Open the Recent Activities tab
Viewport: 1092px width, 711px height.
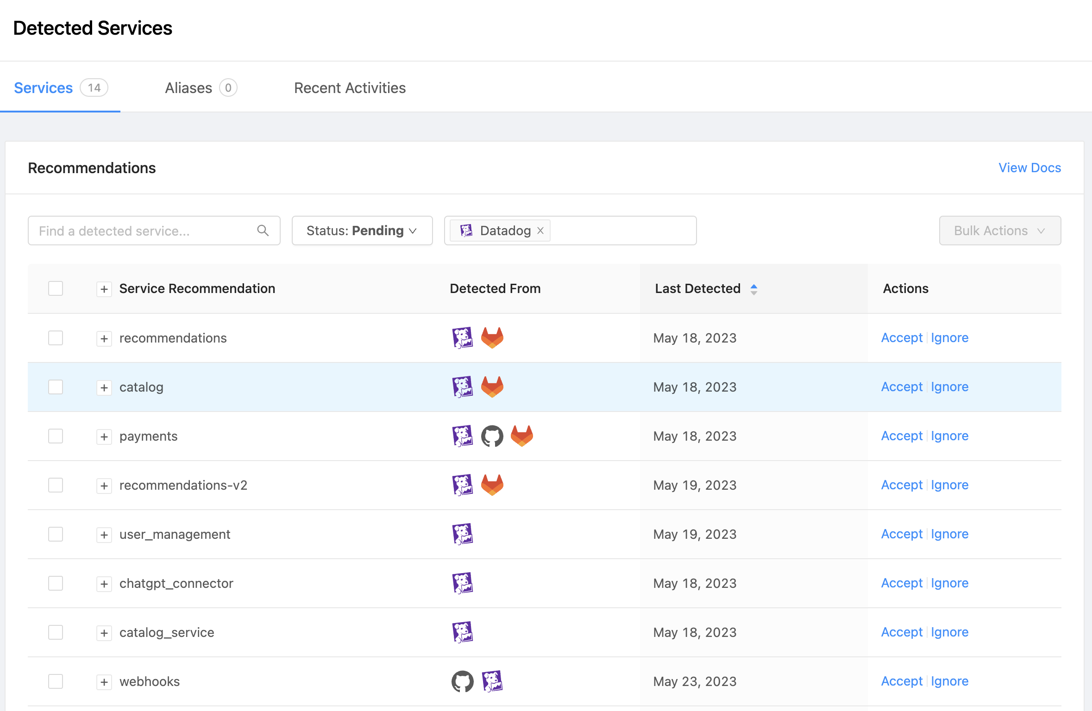tap(350, 88)
